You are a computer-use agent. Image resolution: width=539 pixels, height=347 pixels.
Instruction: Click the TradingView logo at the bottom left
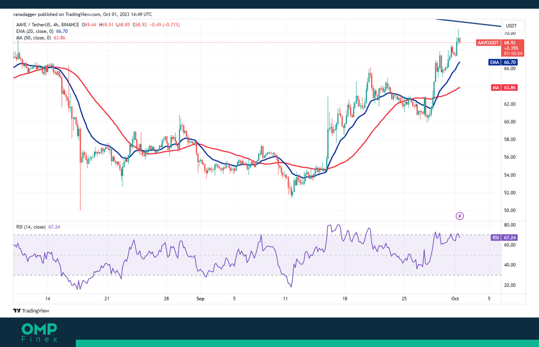pyautogui.click(x=31, y=311)
